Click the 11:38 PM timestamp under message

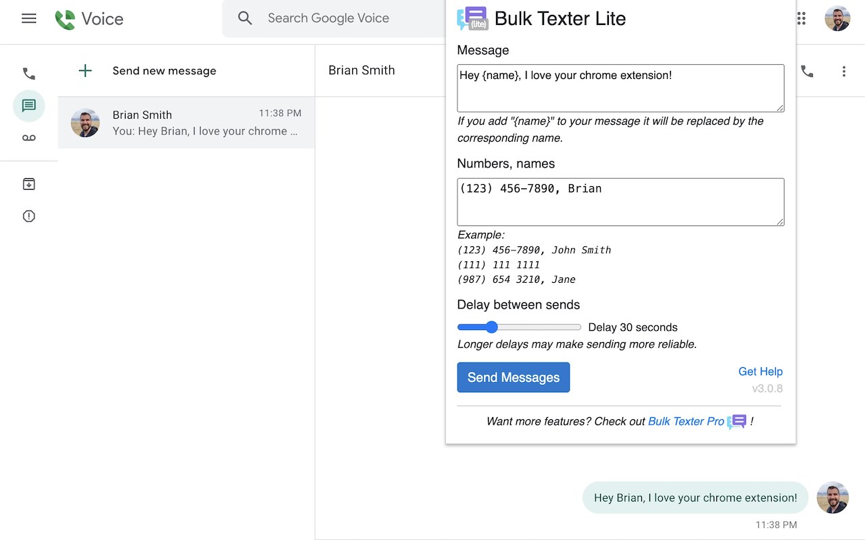tap(776, 524)
